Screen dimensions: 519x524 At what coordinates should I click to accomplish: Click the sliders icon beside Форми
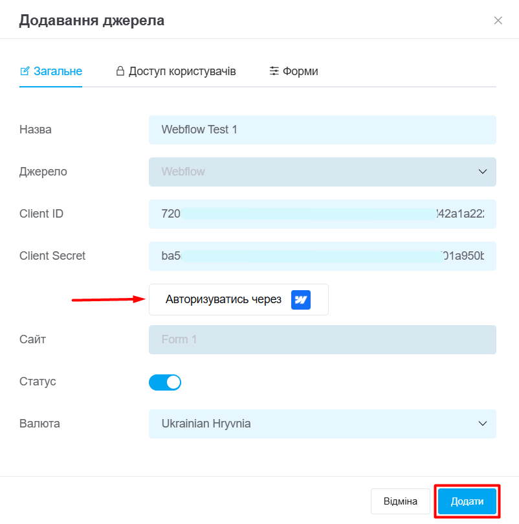click(x=274, y=71)
